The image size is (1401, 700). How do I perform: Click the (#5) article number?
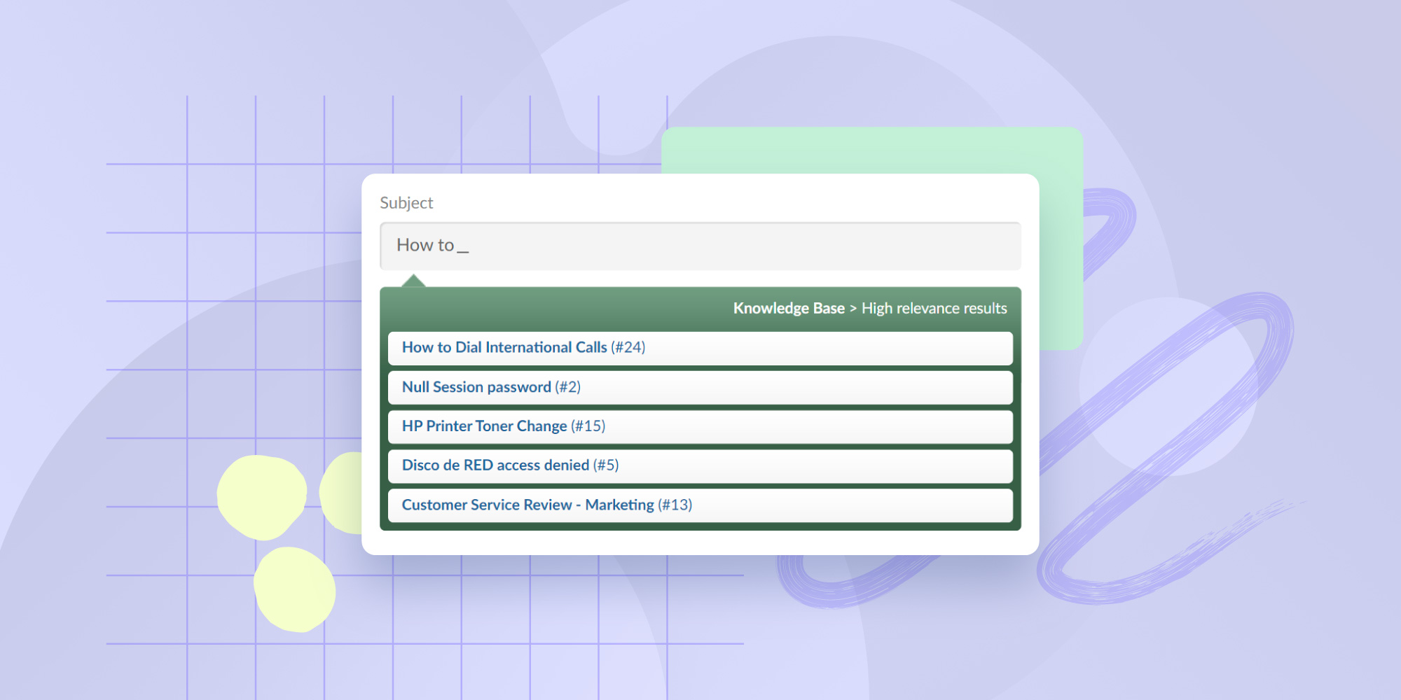(x=606, y=465)
